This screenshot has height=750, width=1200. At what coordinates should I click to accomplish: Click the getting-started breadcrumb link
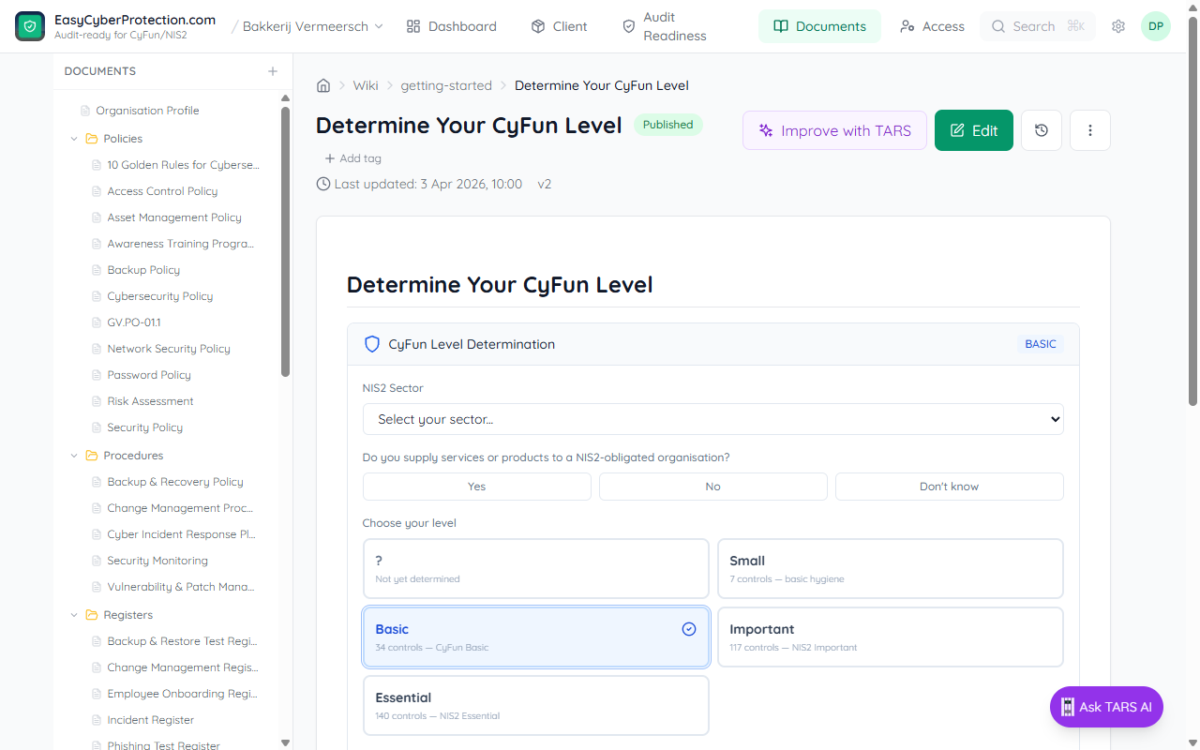pos(446,85)
